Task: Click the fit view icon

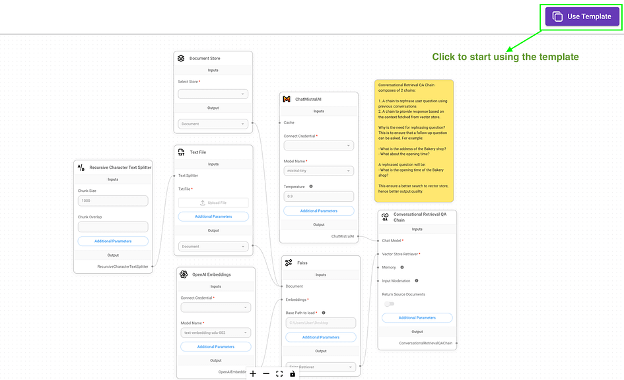Action: [x=279, y=373]
